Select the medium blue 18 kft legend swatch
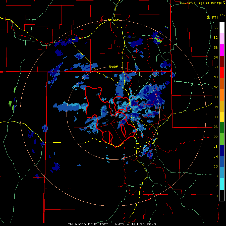Image resolution: width=226 pixels, height=226 pixels. point(222,161)
